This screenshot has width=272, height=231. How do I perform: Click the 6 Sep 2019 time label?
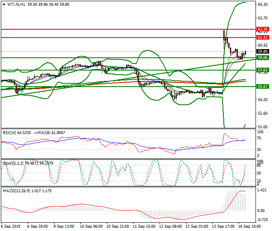pyautogui.click(x=12, y=227)
